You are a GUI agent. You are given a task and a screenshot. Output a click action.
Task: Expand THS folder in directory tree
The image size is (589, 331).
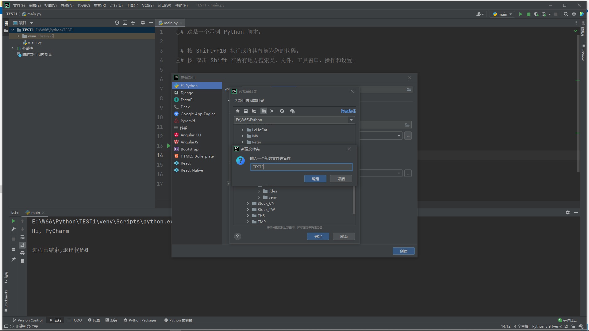point(248,216)
